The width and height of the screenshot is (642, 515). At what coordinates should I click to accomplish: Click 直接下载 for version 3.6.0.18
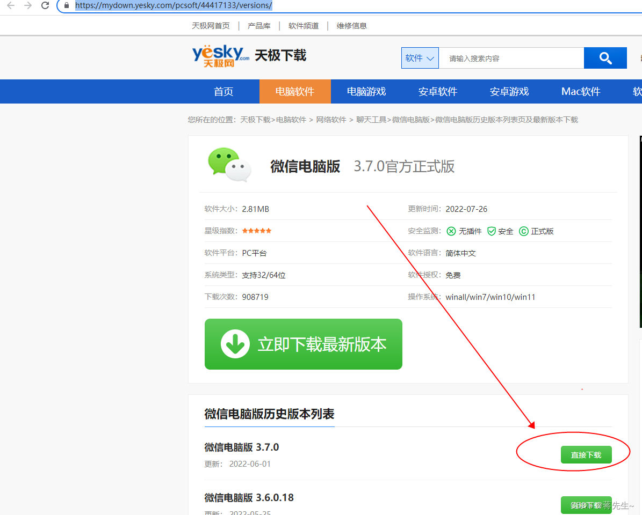(x=586, y=505)
